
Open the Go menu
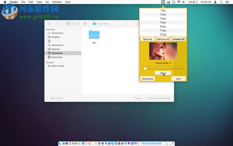47,2
